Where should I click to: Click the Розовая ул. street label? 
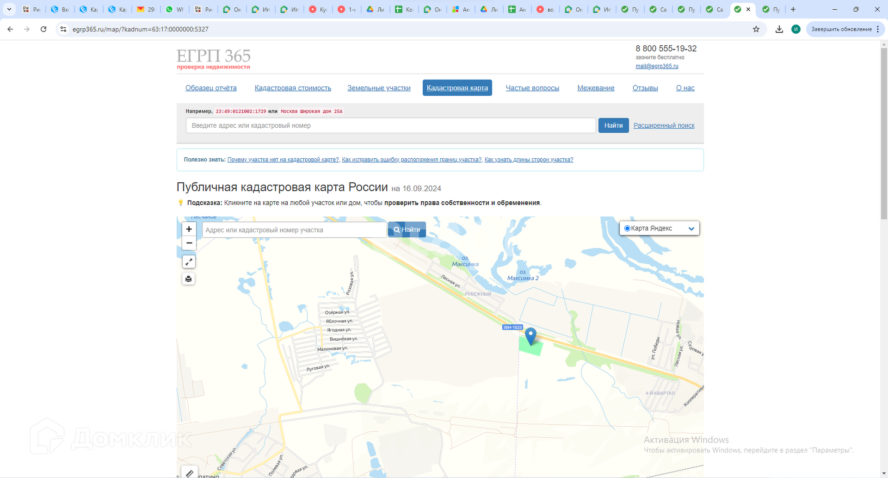tap(350, 283)
